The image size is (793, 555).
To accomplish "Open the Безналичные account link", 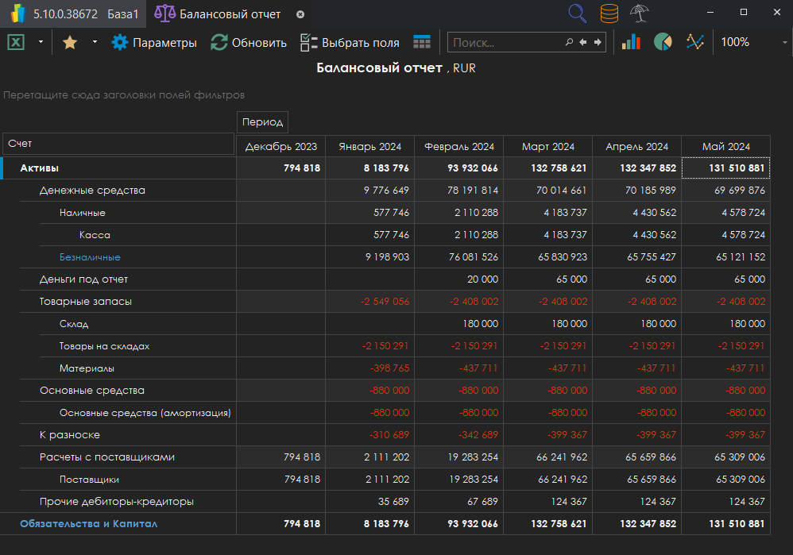I will [90, 257].
